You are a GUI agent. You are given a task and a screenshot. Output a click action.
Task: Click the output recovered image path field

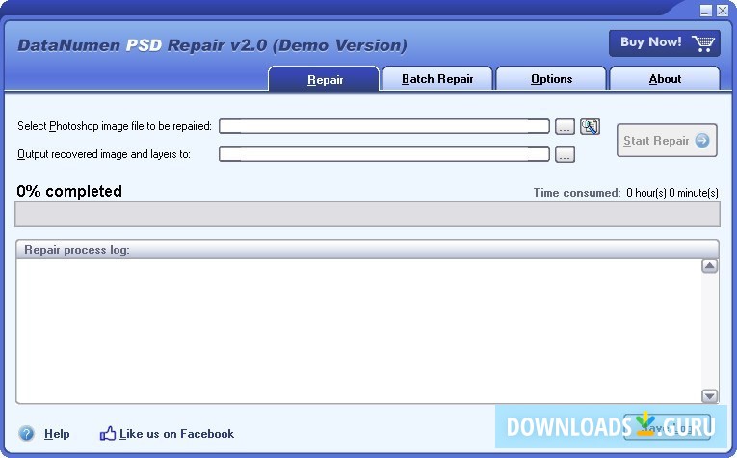point(384,153)
